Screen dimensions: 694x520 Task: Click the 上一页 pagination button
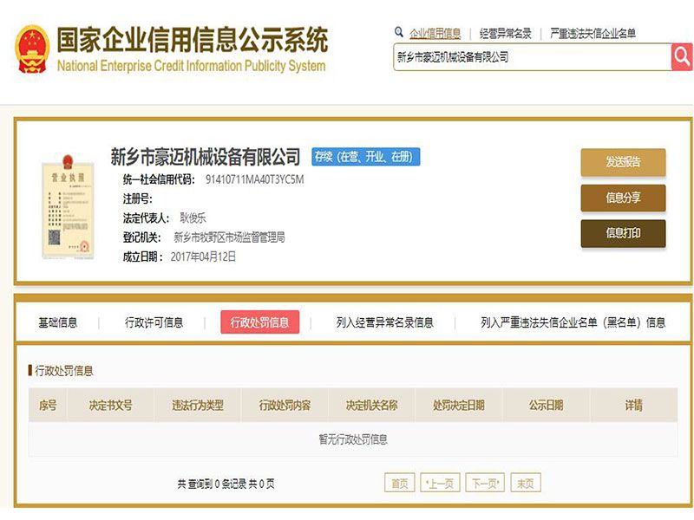click(x=440, y=483)
